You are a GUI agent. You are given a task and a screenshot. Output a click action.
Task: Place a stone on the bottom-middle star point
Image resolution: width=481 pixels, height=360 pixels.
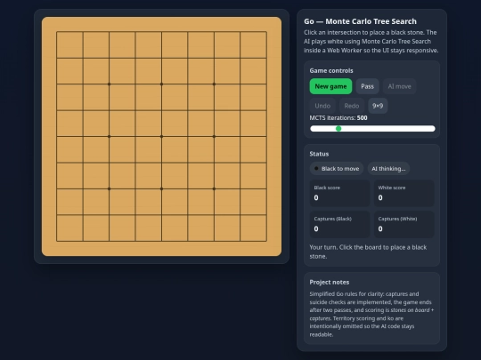(x=161, y=188)
